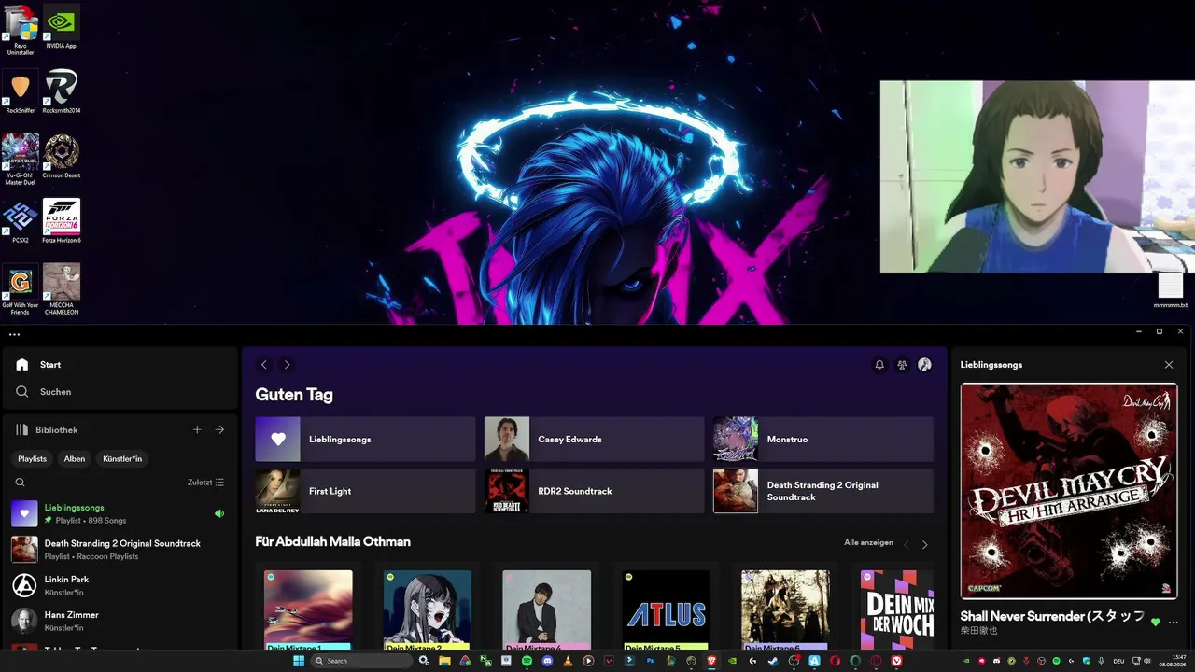Open Spotify three-dot app menu
Image resolution: width=1195 pixels, height=672 pixels.
pos(14,334)
